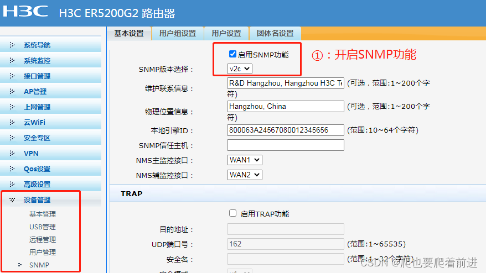Click the SNMP submenu arrow icon

20,265
